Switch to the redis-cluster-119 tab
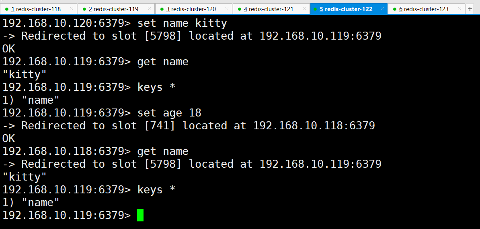This screenshot has width=480, height=229. pyautogui.click(x=116, y=9)
